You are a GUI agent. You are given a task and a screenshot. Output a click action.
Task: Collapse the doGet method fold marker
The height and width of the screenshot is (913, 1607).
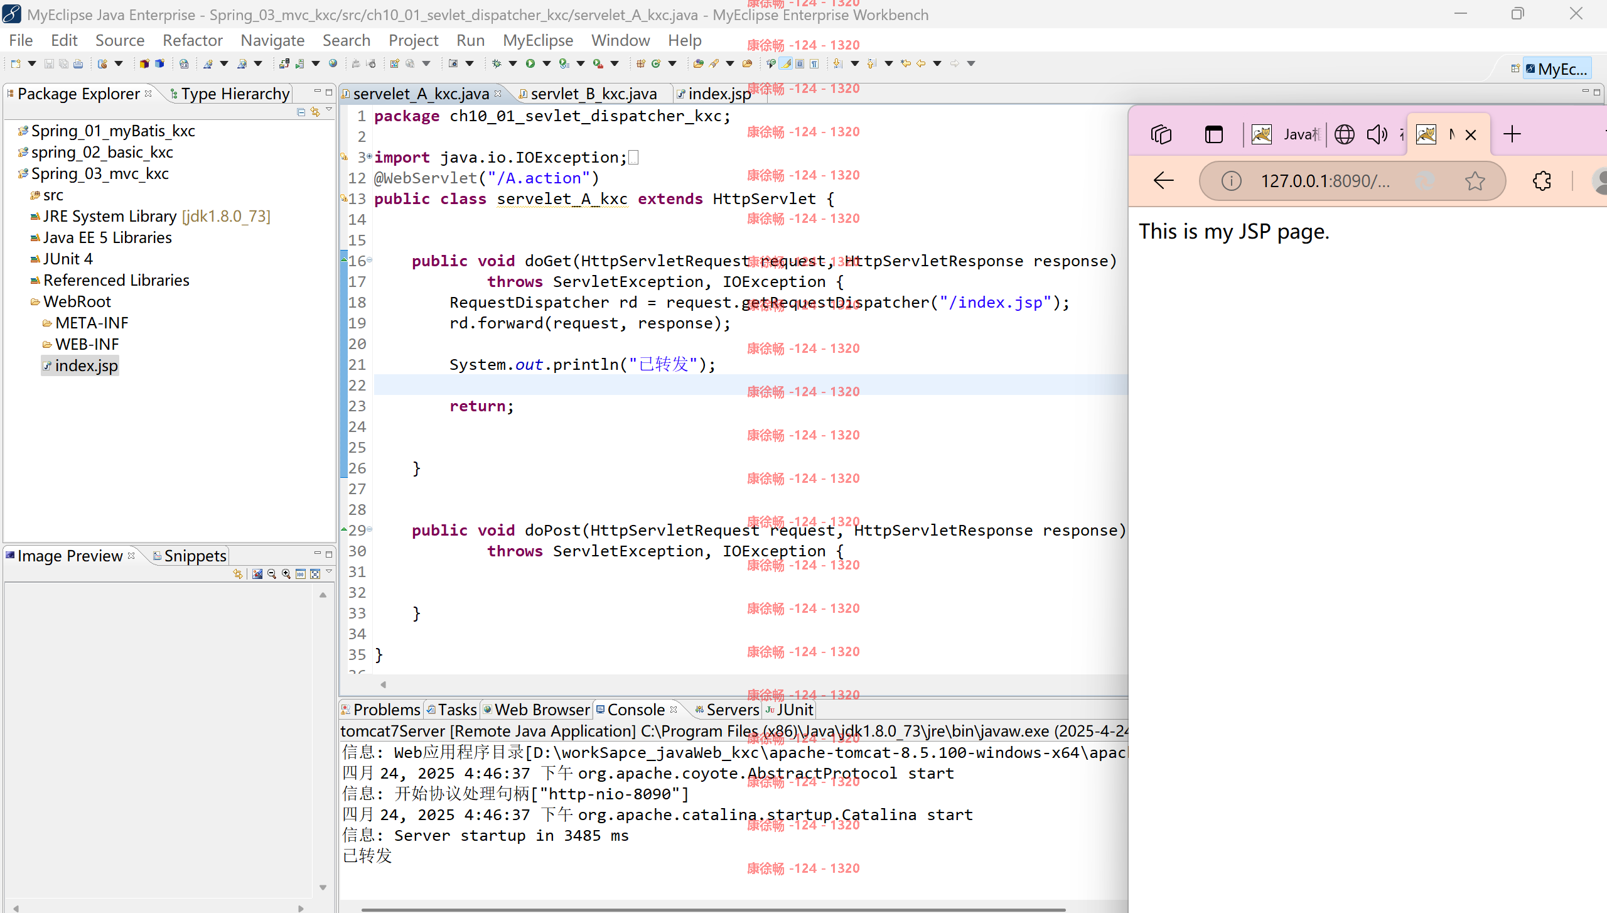tap(369, 259)
